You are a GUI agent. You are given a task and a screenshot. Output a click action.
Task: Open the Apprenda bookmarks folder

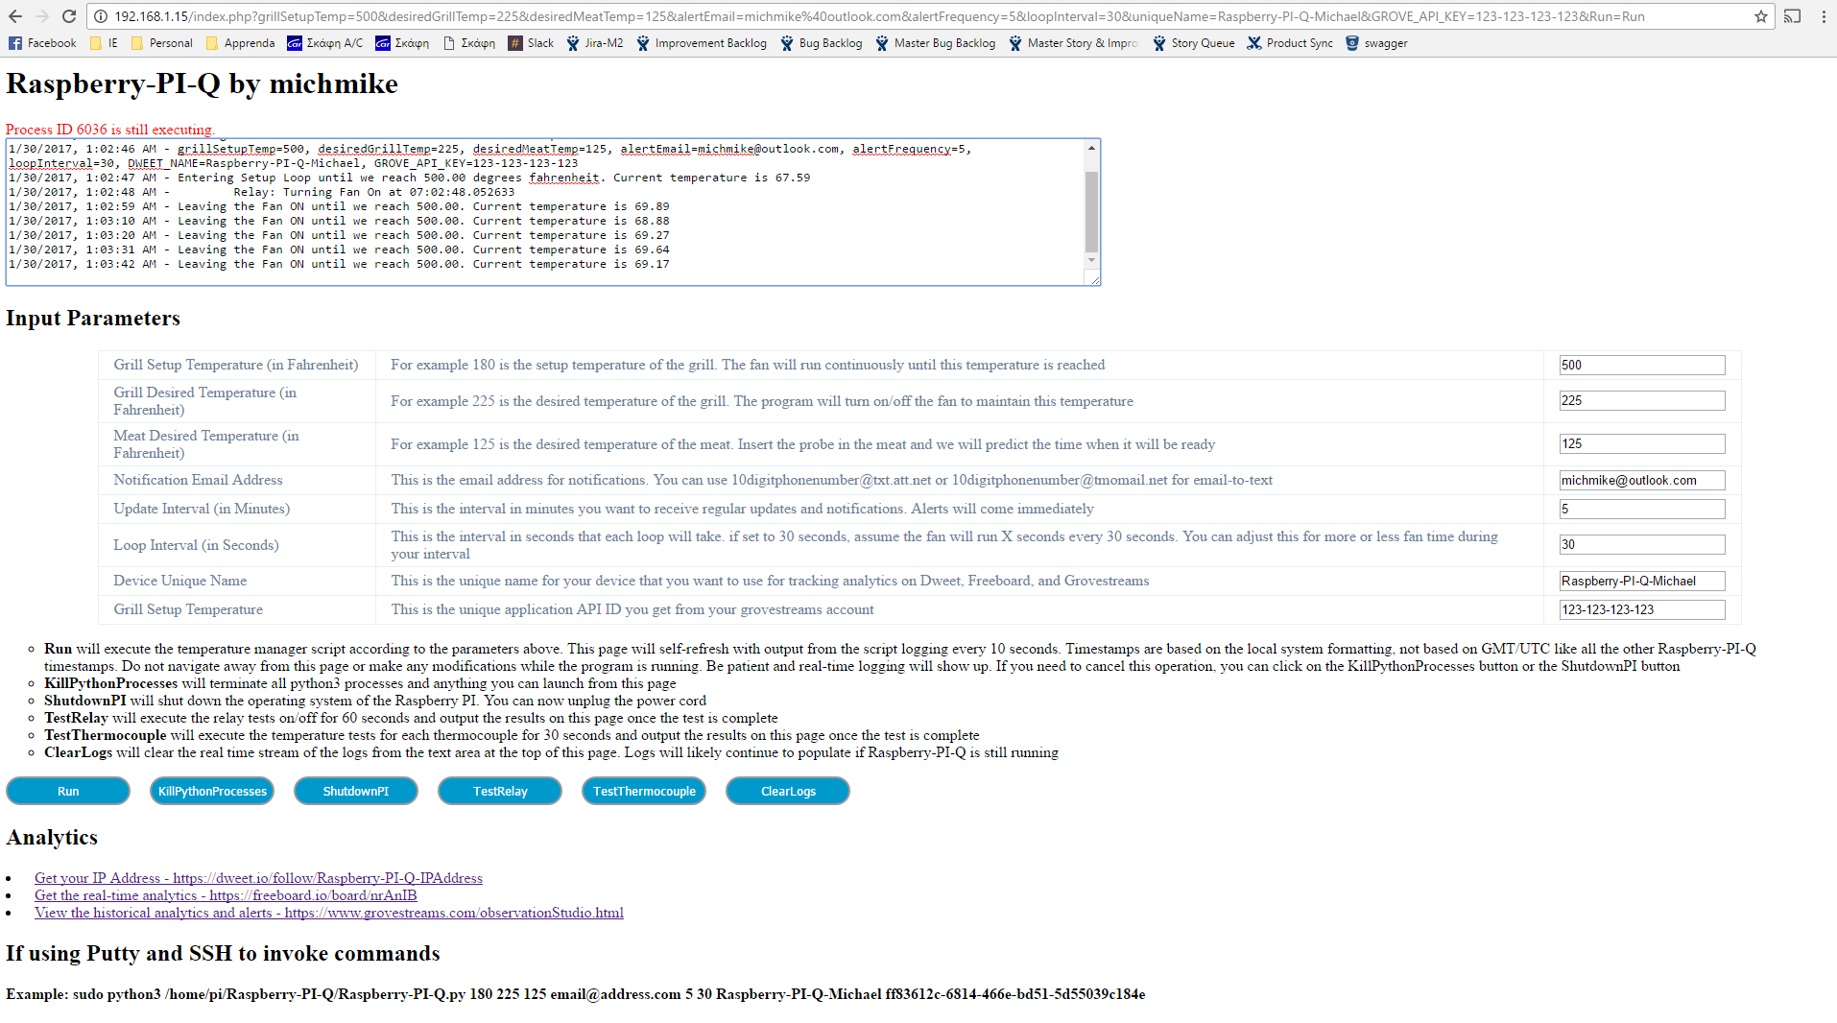pyautogui.click(x=240, y=43)
